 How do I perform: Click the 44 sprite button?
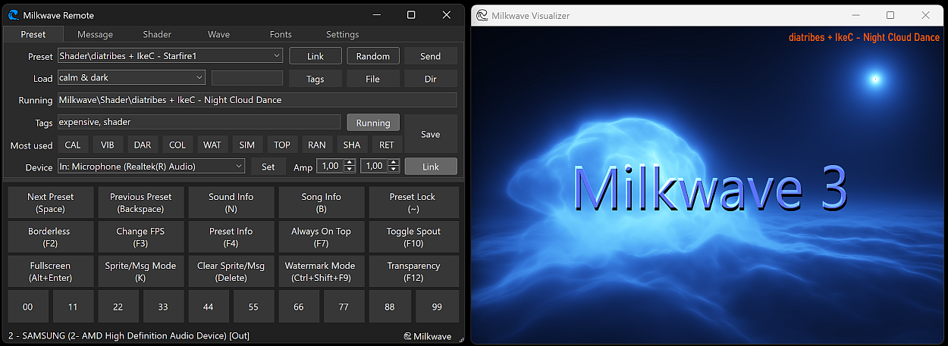click(209, 307)
